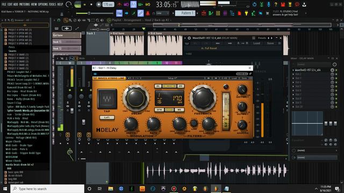Open the Line snap dropdown in toolbar
This screenshot has height=193, width=344.
point(162,13)
